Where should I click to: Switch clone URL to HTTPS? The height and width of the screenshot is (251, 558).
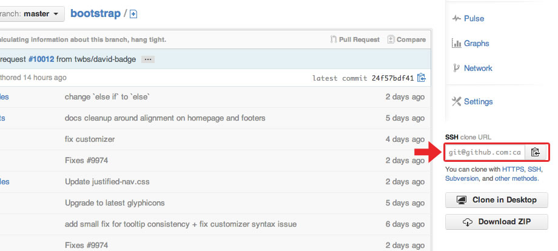[x=513, y=169]
